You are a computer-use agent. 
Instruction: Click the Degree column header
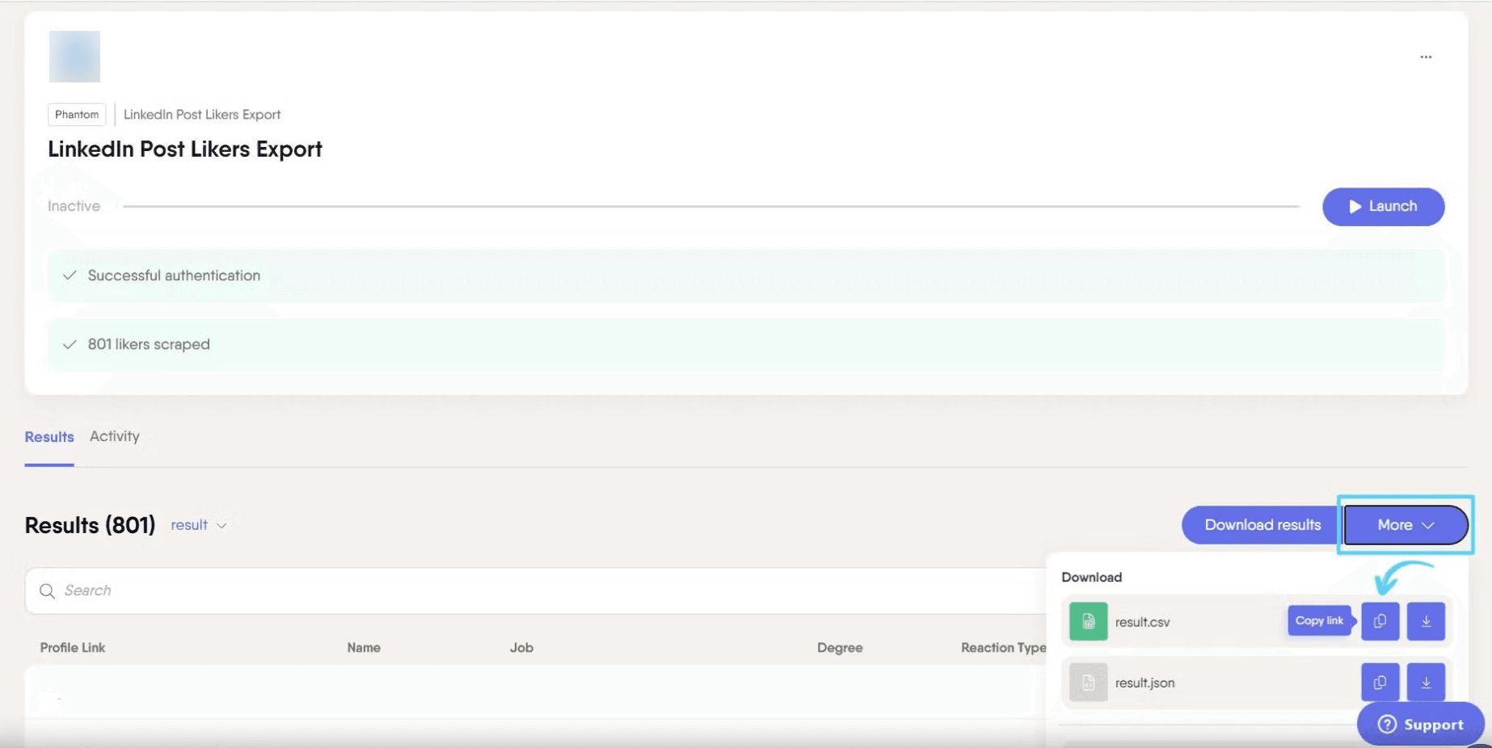click(840, 648)
